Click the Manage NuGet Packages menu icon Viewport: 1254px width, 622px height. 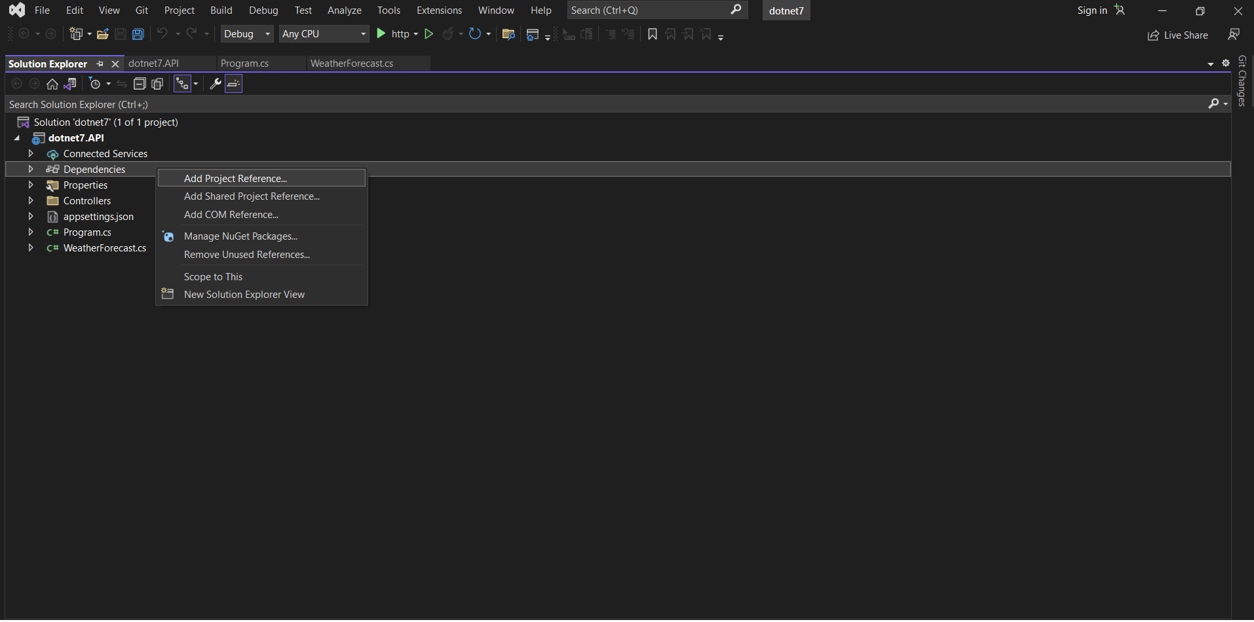pyautogui.click(x=168, y=236)
